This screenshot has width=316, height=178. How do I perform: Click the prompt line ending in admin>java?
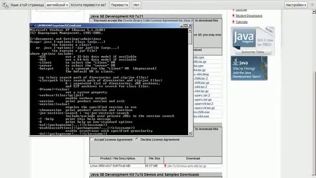[65, 39]
